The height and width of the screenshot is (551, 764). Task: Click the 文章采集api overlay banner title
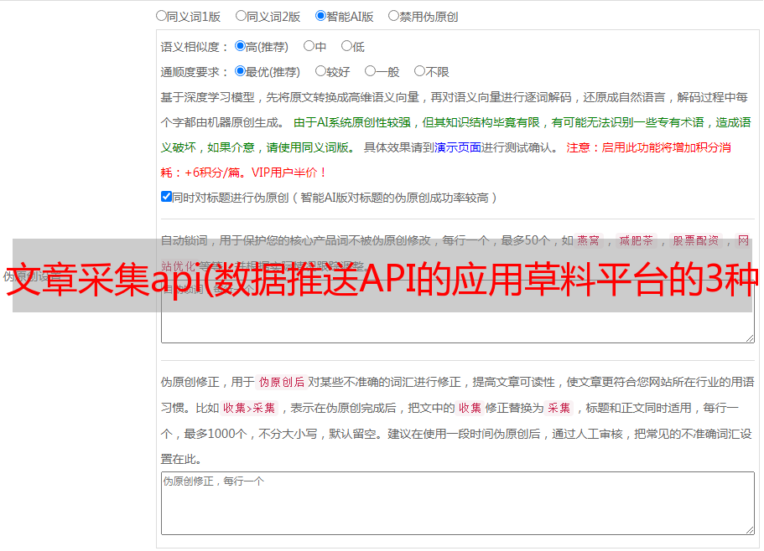coord(382,275)
